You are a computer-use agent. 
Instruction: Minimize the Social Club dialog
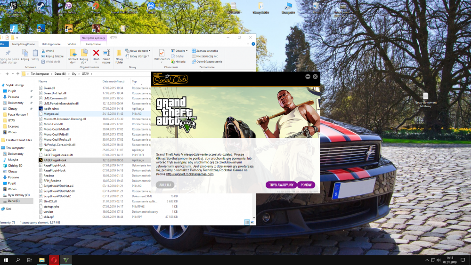coord(308,77)
